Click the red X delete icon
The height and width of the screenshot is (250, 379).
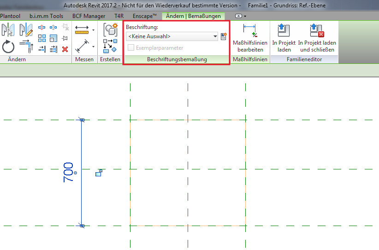[x=65, y=49]
